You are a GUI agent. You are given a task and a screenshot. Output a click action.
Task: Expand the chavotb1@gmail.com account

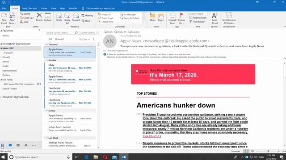pos(1,97)
